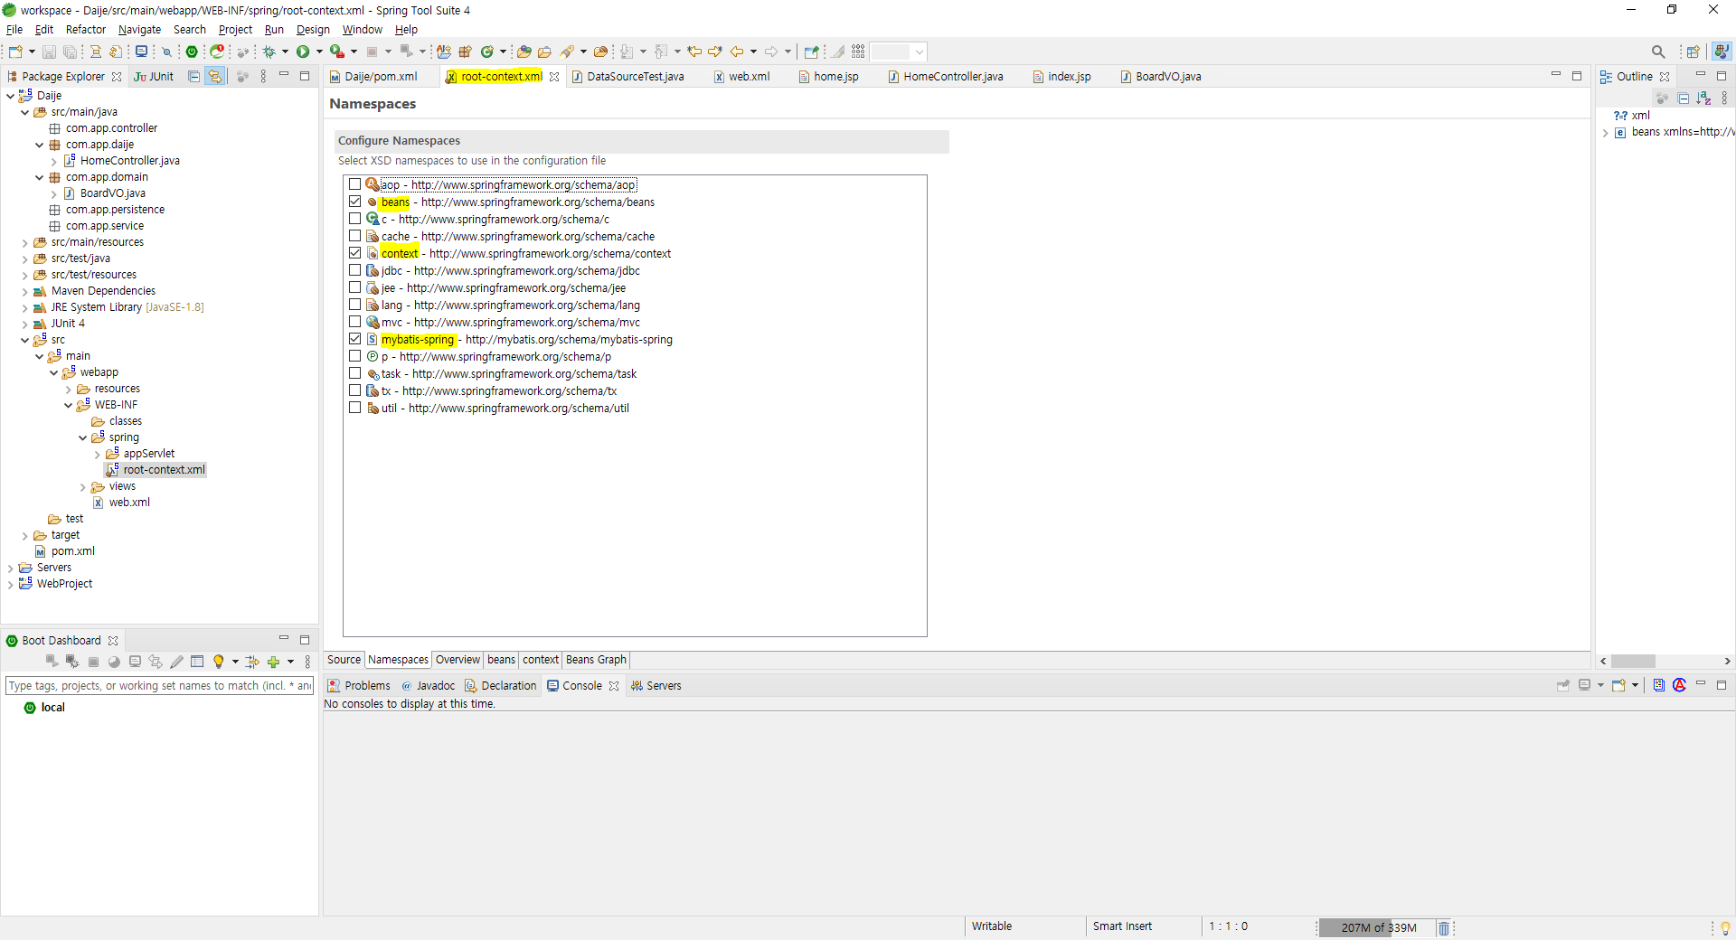Collapse src/main/java folder

pos(24,112)
